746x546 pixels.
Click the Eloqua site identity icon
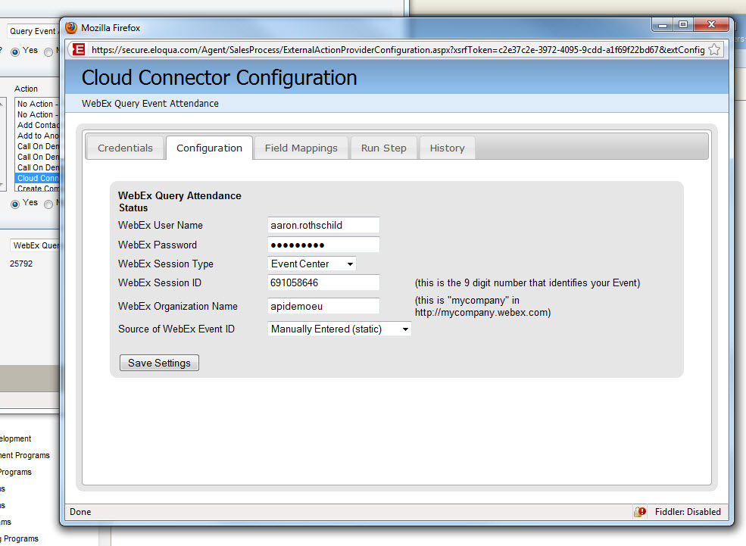point(79,49)
